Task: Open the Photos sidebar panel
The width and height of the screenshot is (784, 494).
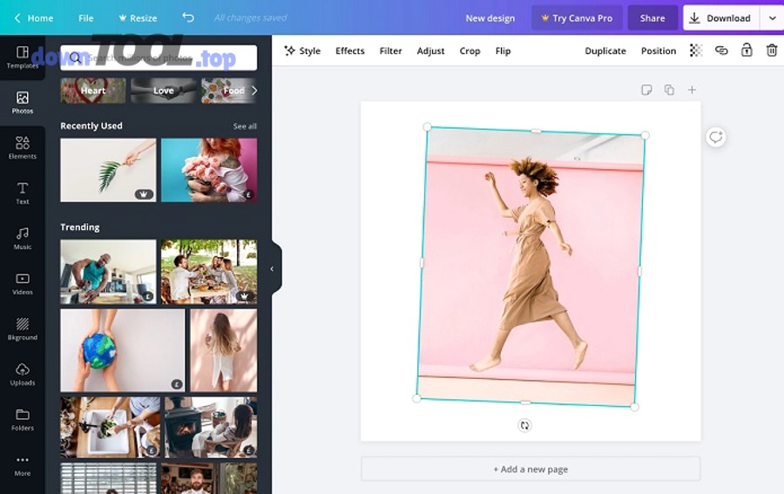Action: point(23,103)
